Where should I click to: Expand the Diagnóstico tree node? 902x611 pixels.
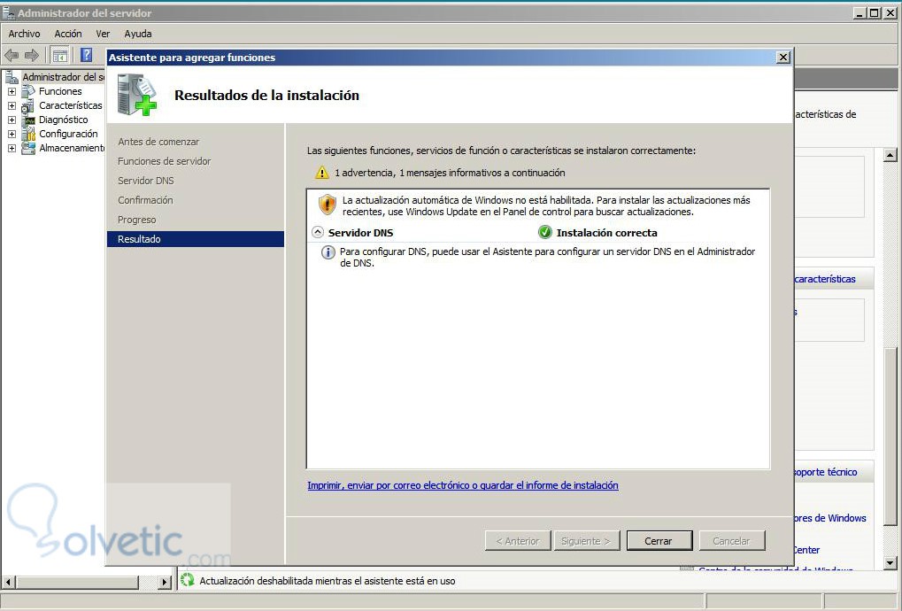point(12,120)
